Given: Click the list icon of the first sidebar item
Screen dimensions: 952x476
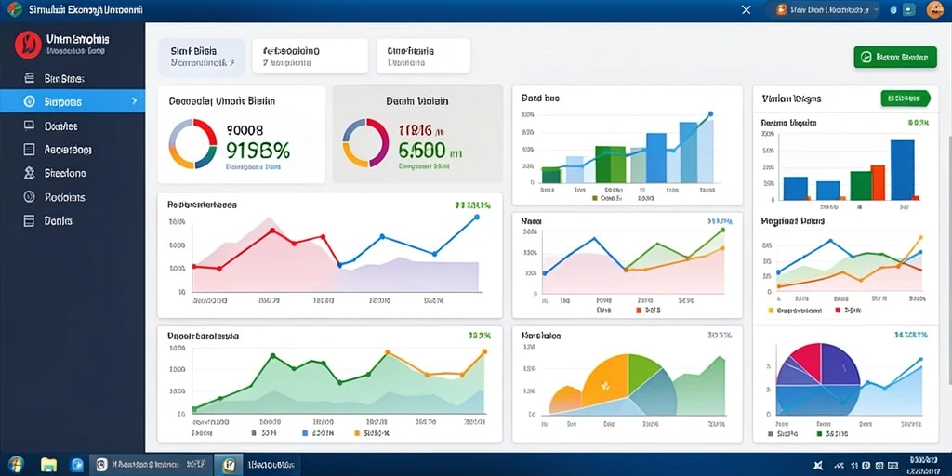Looking at the screenshot, I should (x=29, y=78).
